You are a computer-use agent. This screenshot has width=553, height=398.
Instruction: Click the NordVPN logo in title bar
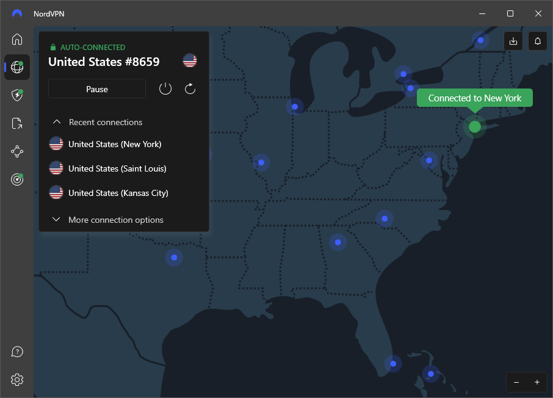17,13
